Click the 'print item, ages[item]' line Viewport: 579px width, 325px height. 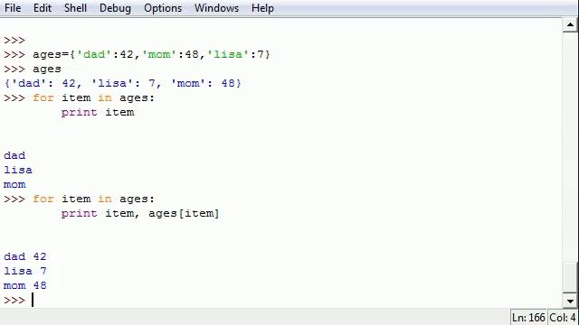140,213
